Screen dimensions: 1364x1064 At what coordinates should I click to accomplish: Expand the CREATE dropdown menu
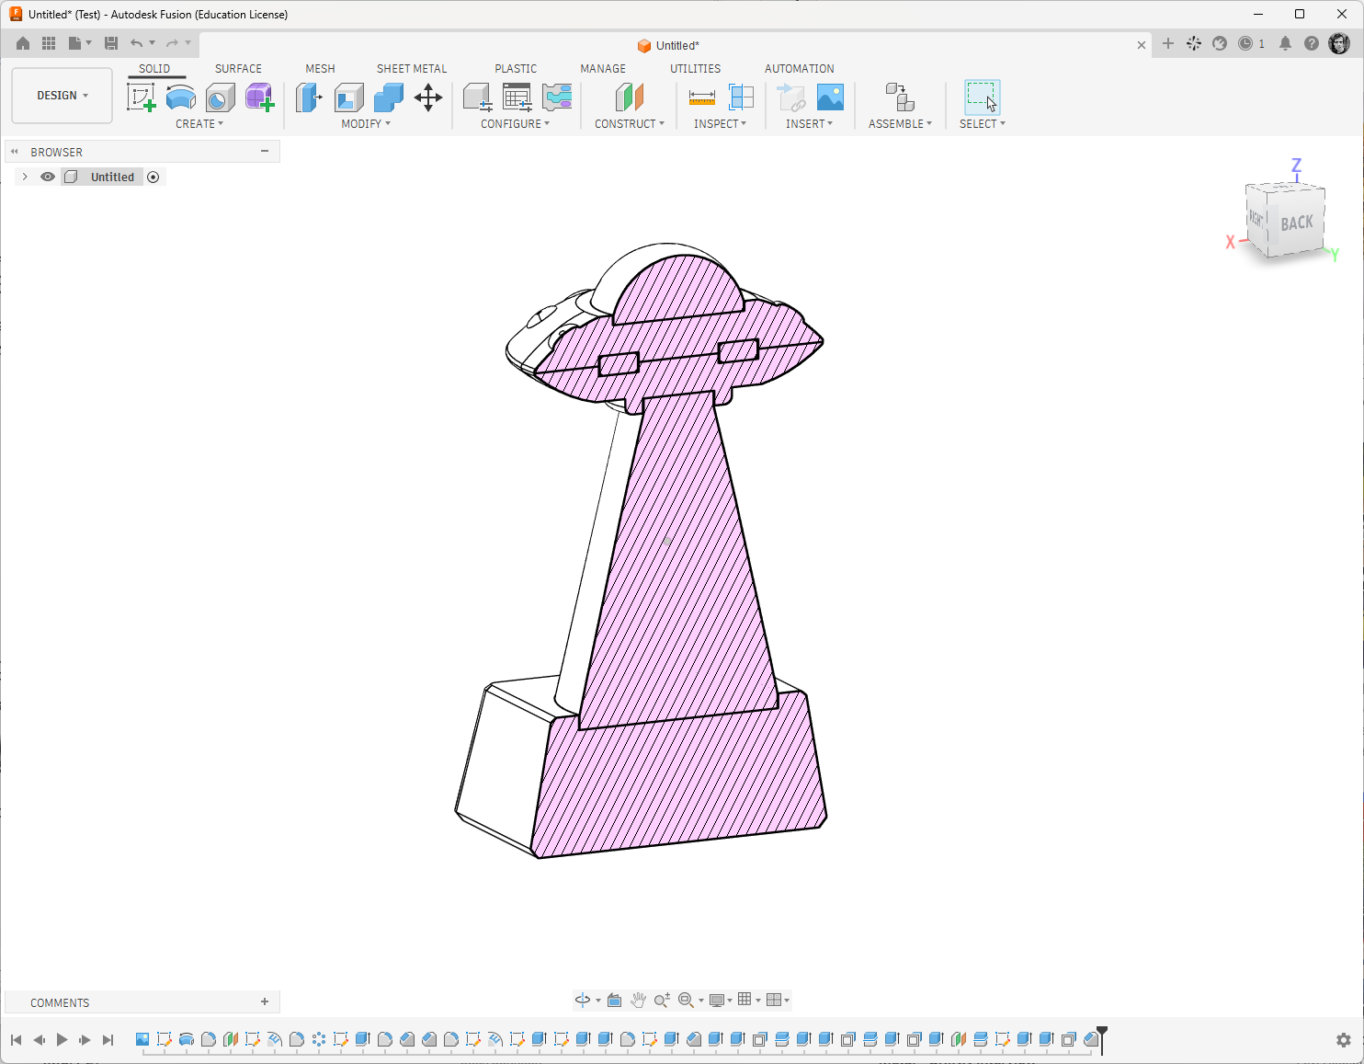click(199, 123)
